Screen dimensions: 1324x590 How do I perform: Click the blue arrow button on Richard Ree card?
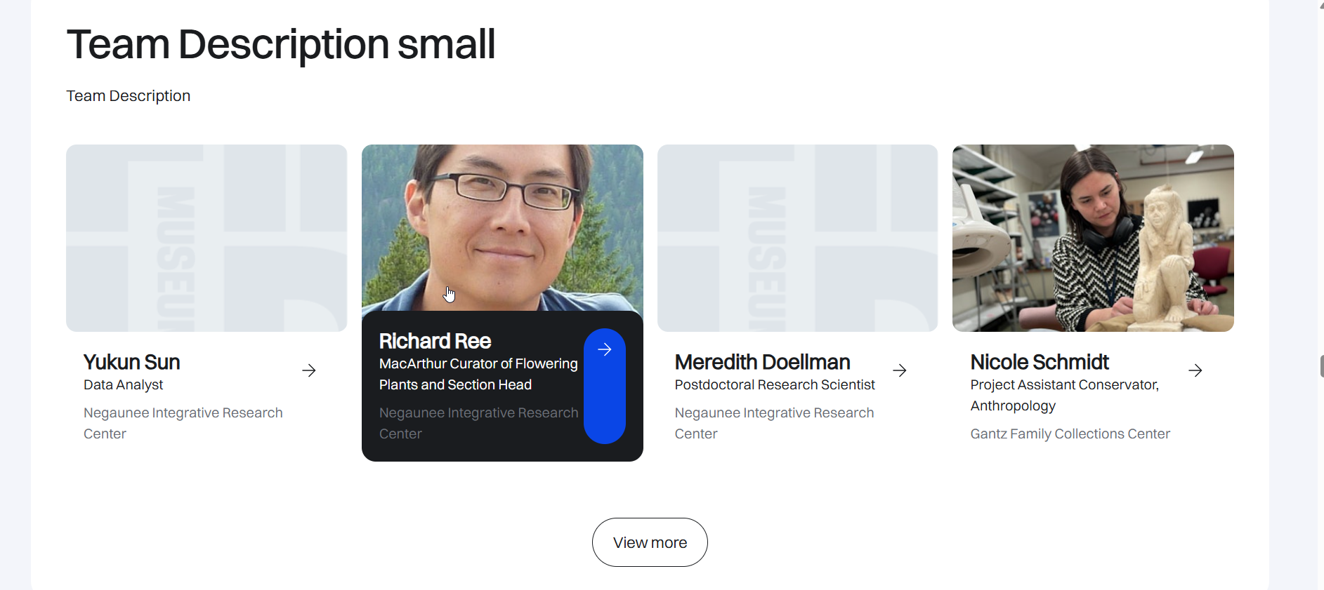point(605,386)
